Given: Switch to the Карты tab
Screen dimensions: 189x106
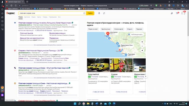Looking at the screenshot, I should pos(39,17).
